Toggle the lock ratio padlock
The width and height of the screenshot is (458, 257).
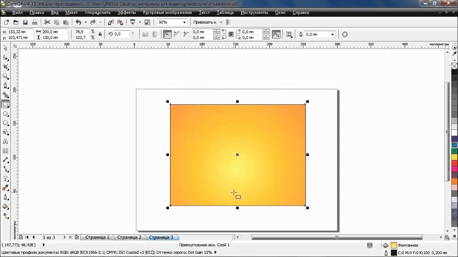(x=100, y=34)
